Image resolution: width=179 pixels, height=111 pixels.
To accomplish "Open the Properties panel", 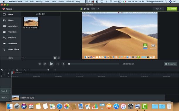I will [171, 64].
